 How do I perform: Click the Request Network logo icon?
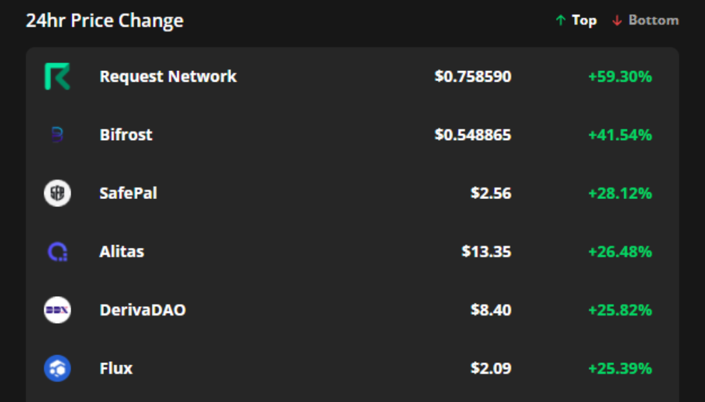[58, 76]
